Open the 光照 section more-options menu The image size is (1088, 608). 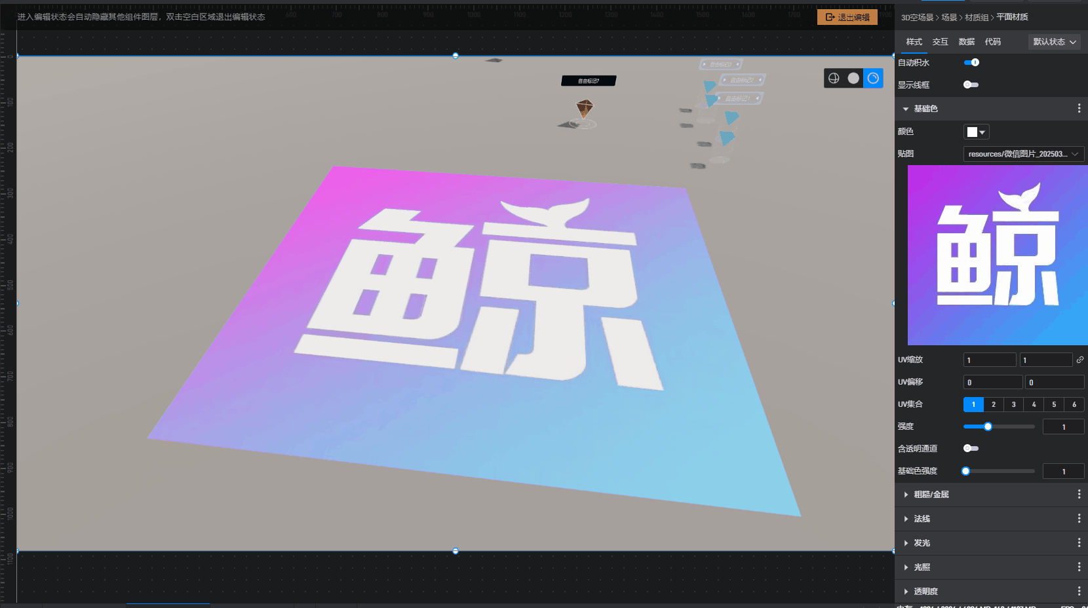pyautogui.click(x=1079, y=567)
